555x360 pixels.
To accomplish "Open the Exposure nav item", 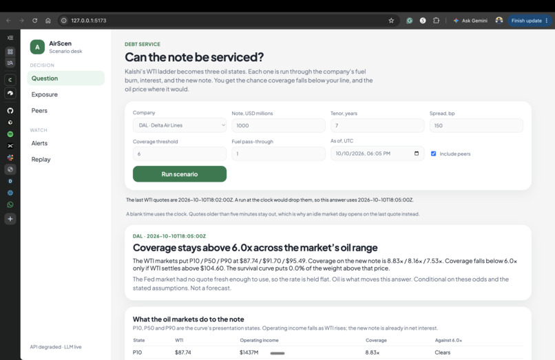I will tap(45, 94).
